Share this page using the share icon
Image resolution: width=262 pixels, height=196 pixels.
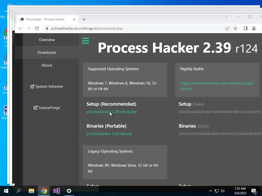click(227, 29)
